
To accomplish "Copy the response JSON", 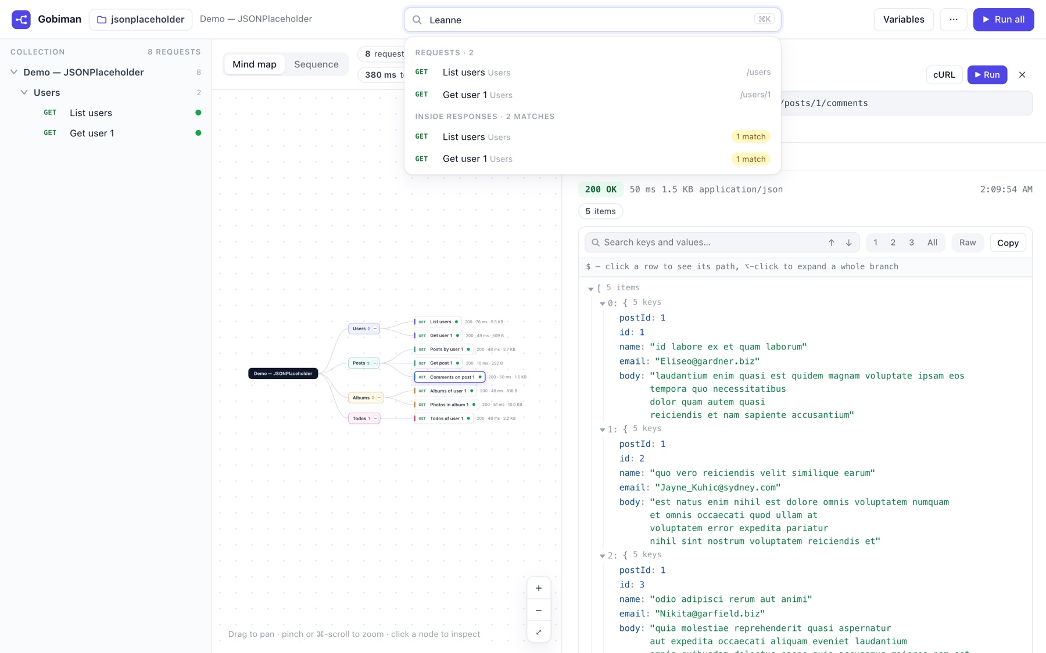I will tap(1008, 243).
